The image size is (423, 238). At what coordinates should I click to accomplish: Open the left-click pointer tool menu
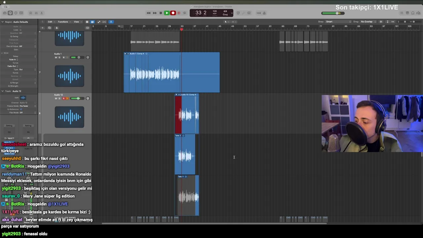point(226,22)
